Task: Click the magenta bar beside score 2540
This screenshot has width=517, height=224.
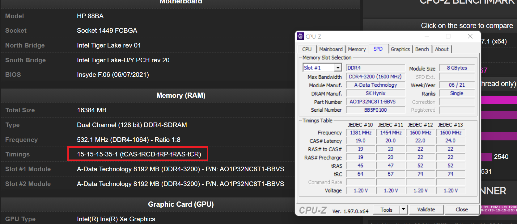Action: (x=486, y=157)
